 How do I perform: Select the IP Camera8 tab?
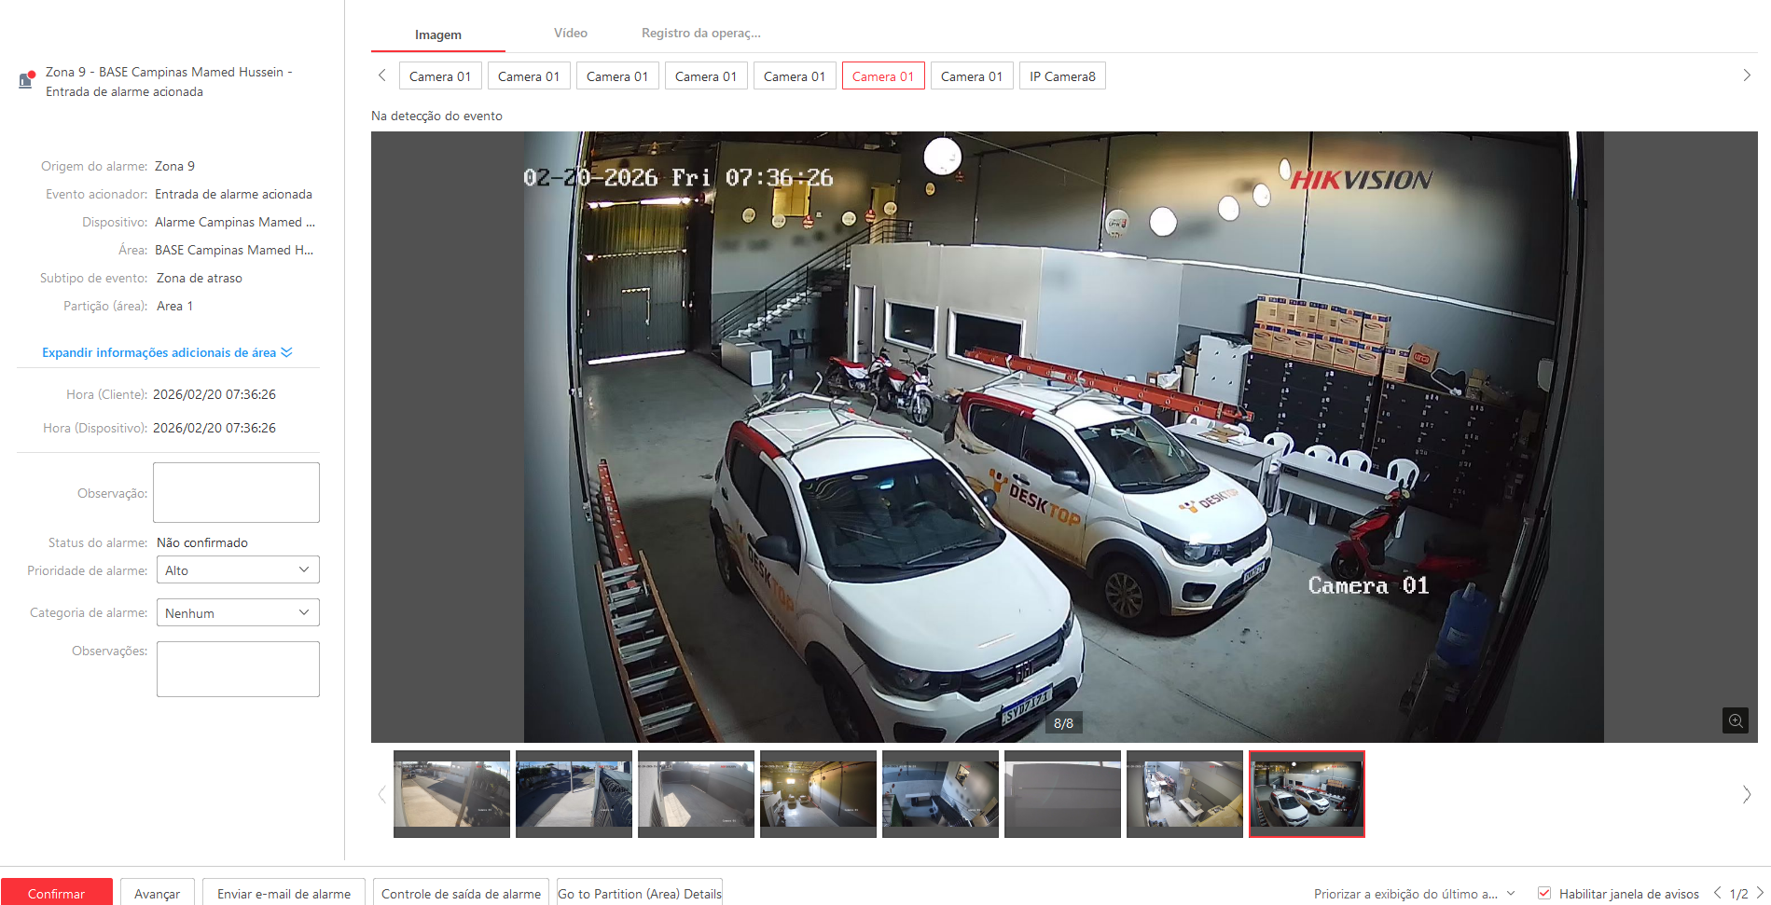click(x=1061, y=76)
